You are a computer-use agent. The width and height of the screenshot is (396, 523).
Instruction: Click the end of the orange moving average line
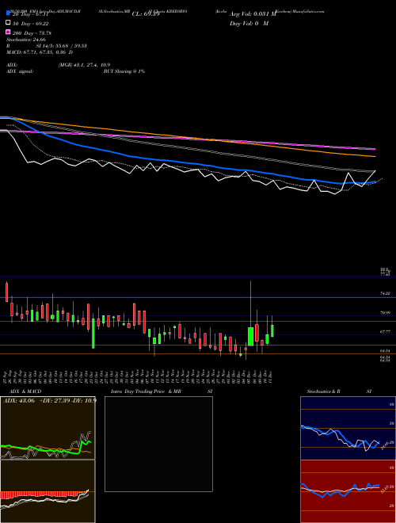(375, 156)
